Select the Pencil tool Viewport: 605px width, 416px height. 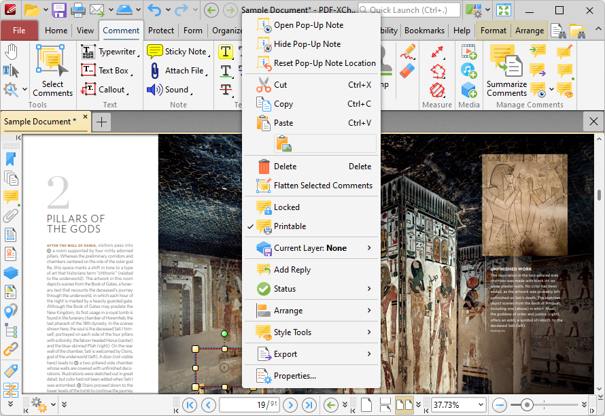point(407,52)
